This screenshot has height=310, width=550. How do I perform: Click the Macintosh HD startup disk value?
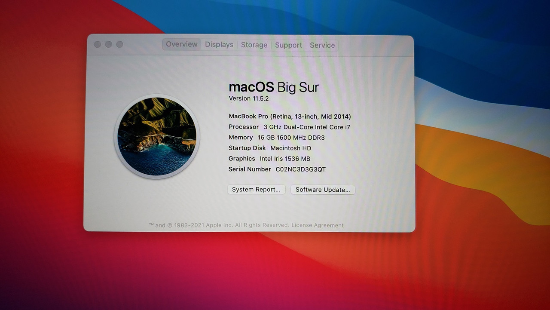pyautogui.click(x=291, y=148)
